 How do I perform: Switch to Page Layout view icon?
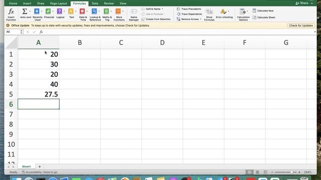(x=257, y=172)
